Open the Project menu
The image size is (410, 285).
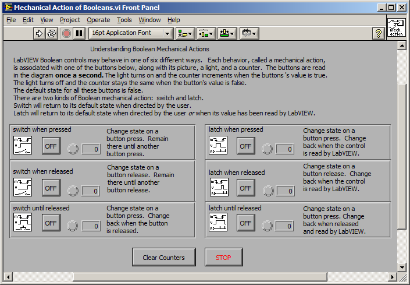[x=70, y=20]
